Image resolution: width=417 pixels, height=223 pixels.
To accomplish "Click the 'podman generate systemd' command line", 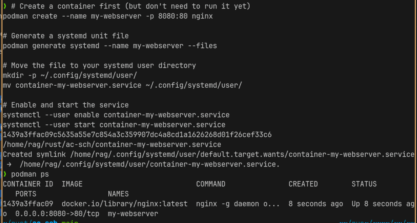I will click(x=110, y=46).
